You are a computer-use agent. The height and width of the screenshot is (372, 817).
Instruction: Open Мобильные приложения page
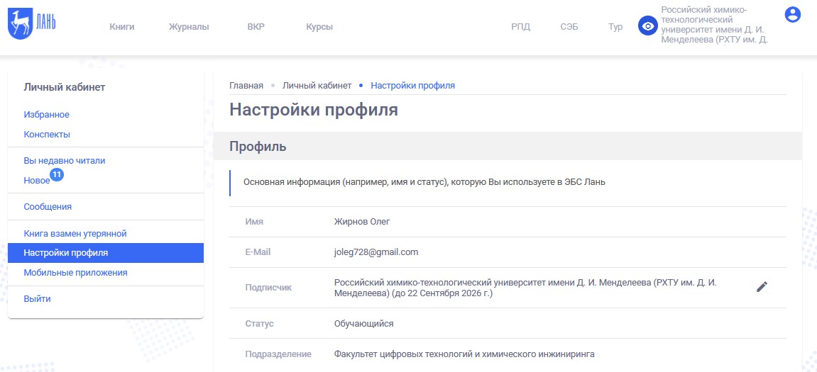pyautogui.click(x=75, y=273)
